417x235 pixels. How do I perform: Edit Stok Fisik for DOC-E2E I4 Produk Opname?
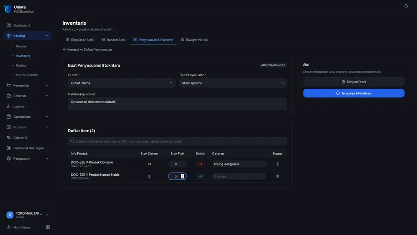(x=177, y=164)
